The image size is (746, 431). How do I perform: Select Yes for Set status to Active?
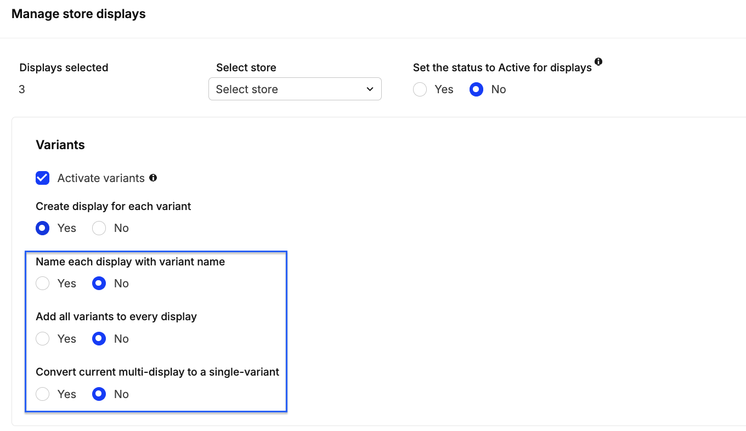point(420,89)
